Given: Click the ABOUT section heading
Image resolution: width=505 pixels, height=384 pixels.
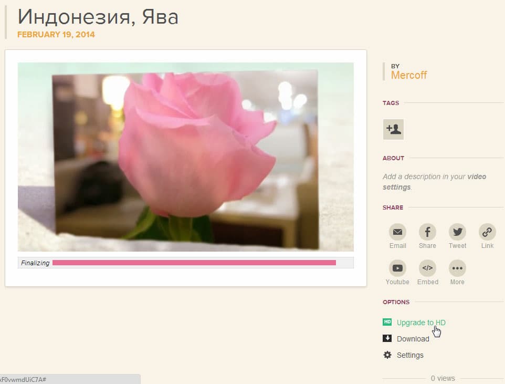Looking at the screenshot, I should tap(393, 158).
